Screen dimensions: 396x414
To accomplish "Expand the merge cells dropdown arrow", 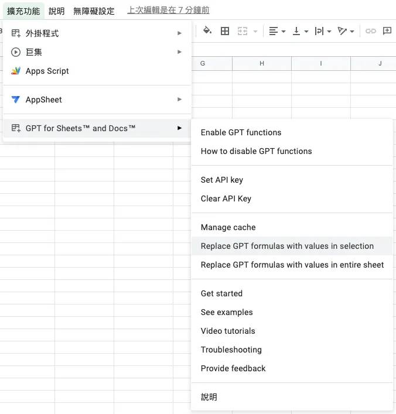I will tap(255, 32).
